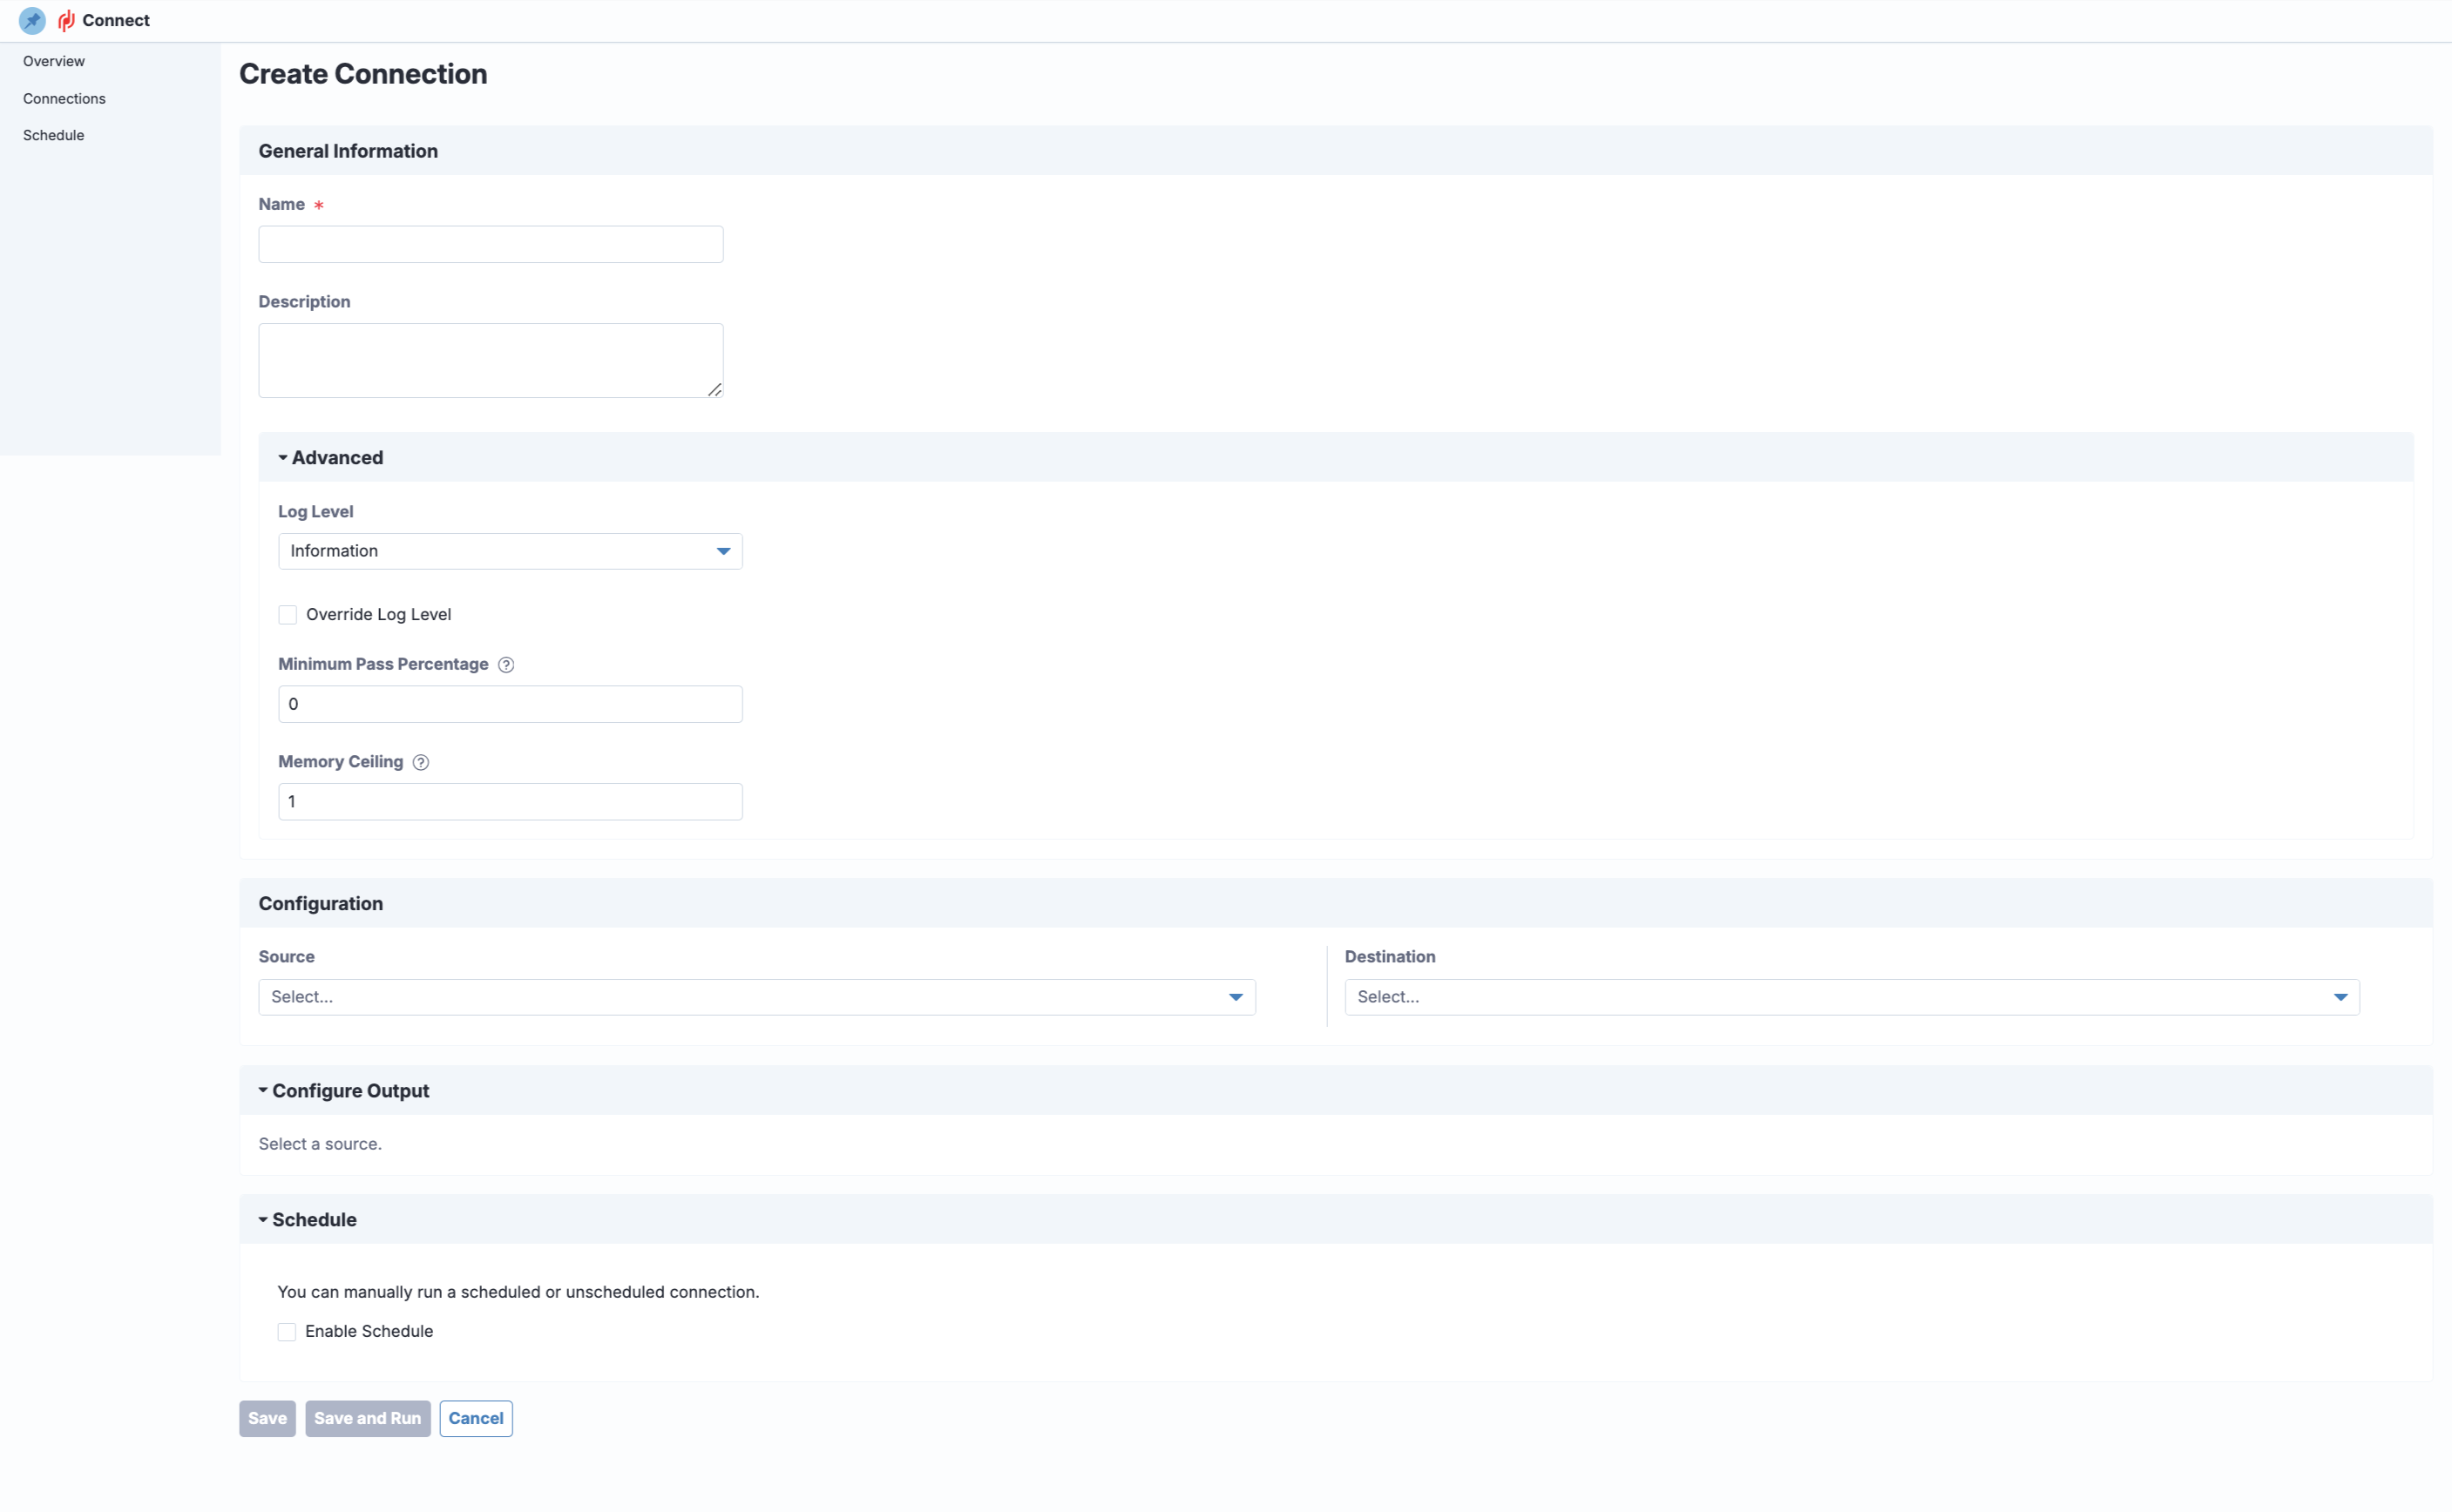Open the Memory Ceiling help tooltip
Image resolution: width=2452 pixels, height=1512 pixels.
420,762
